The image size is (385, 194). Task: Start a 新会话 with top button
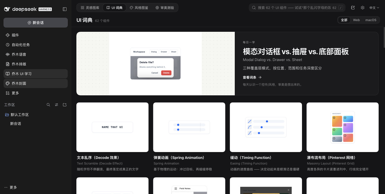36,23
